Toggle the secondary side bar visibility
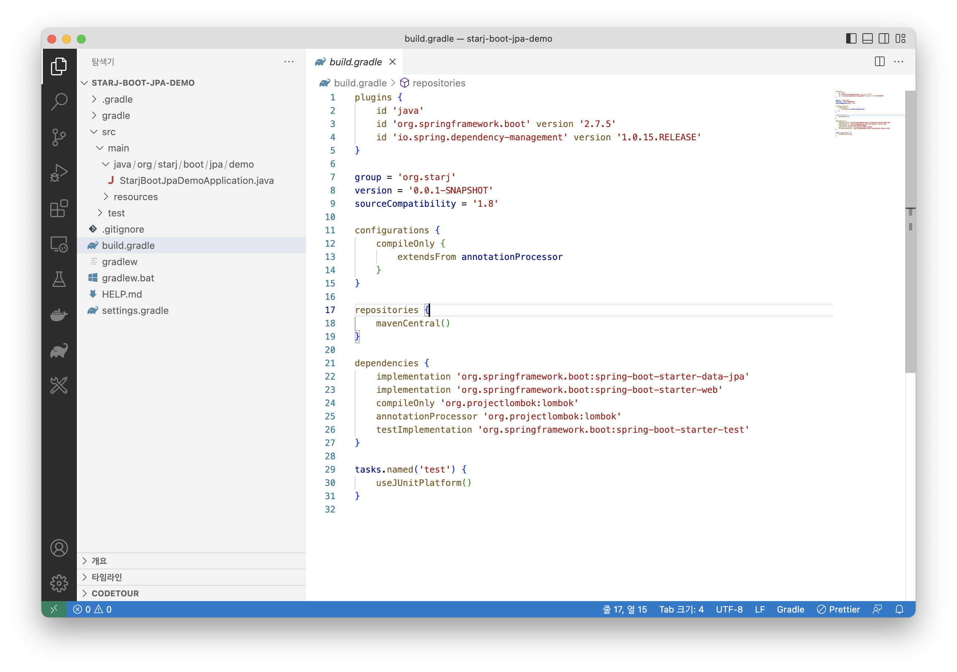The width and height of the screenshot is (957, 672). (x=883, y=38)
